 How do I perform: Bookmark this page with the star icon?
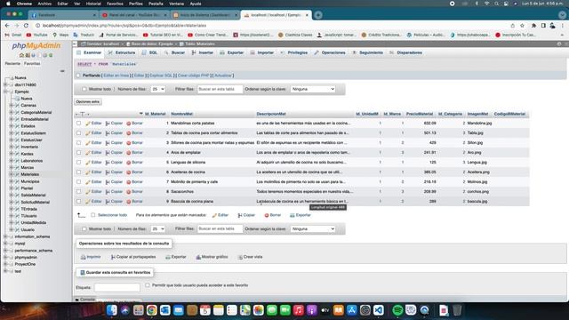(x=522, y=26)
